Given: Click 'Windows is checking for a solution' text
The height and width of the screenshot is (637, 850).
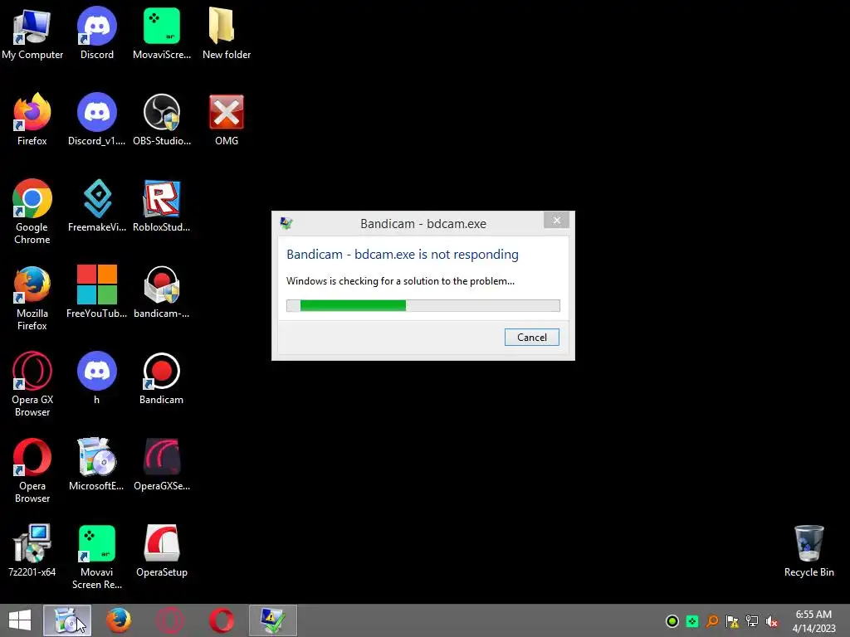Looking at the screenshot, I should click(x=400, y=281).
